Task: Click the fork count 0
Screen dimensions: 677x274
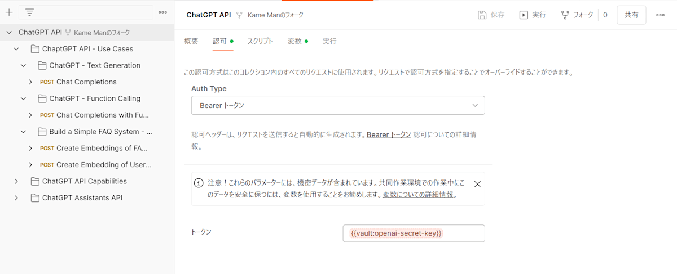Action: click(x=605, y=15)
